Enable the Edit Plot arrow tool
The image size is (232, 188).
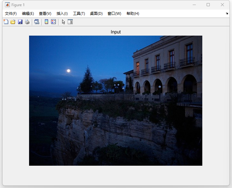click(63, 22)
